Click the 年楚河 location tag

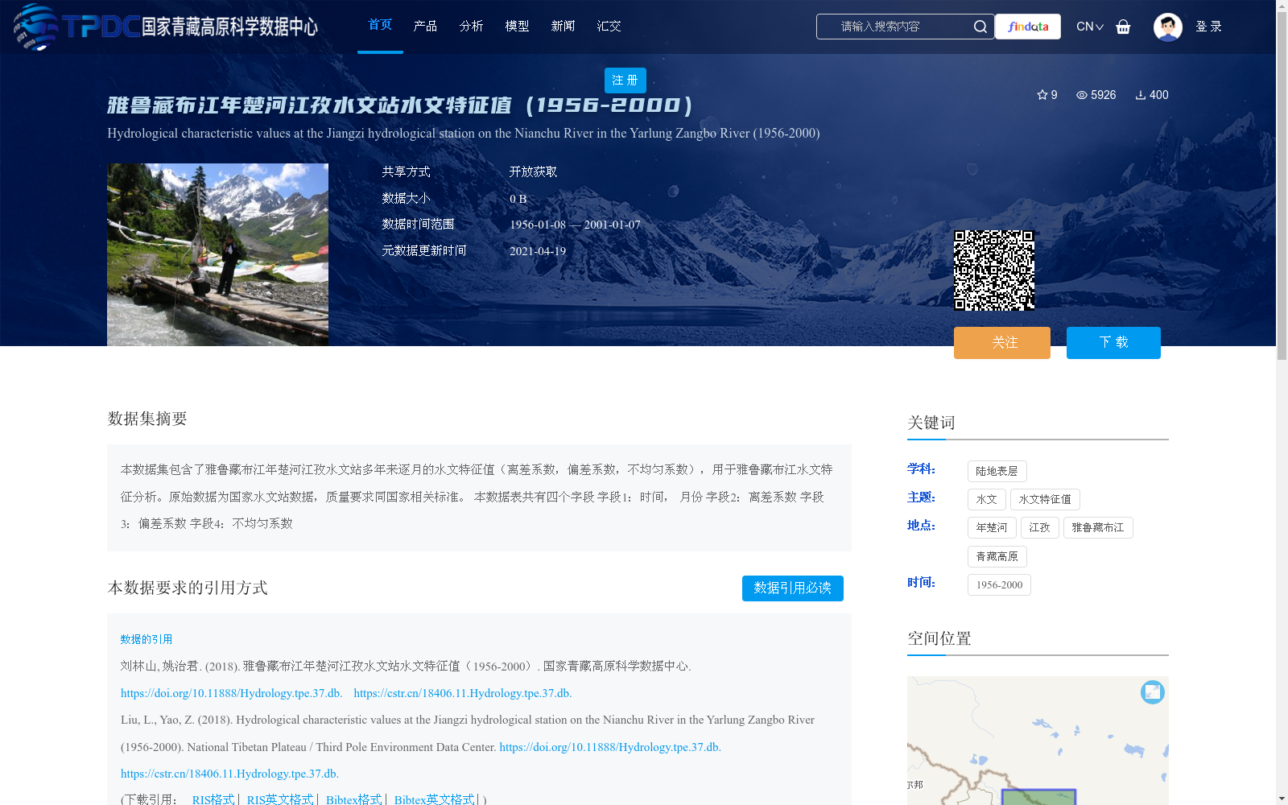click(992, 527)
